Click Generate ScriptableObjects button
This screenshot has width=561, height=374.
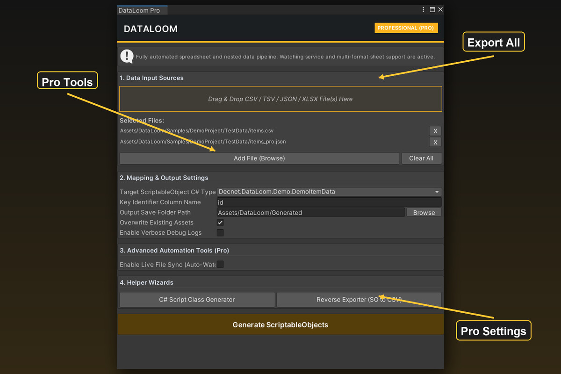[x=280, y=324]
